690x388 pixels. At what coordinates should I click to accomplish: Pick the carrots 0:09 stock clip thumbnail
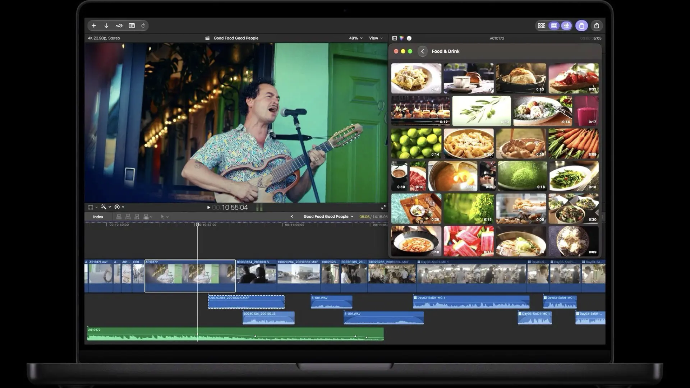click(574, 144)
